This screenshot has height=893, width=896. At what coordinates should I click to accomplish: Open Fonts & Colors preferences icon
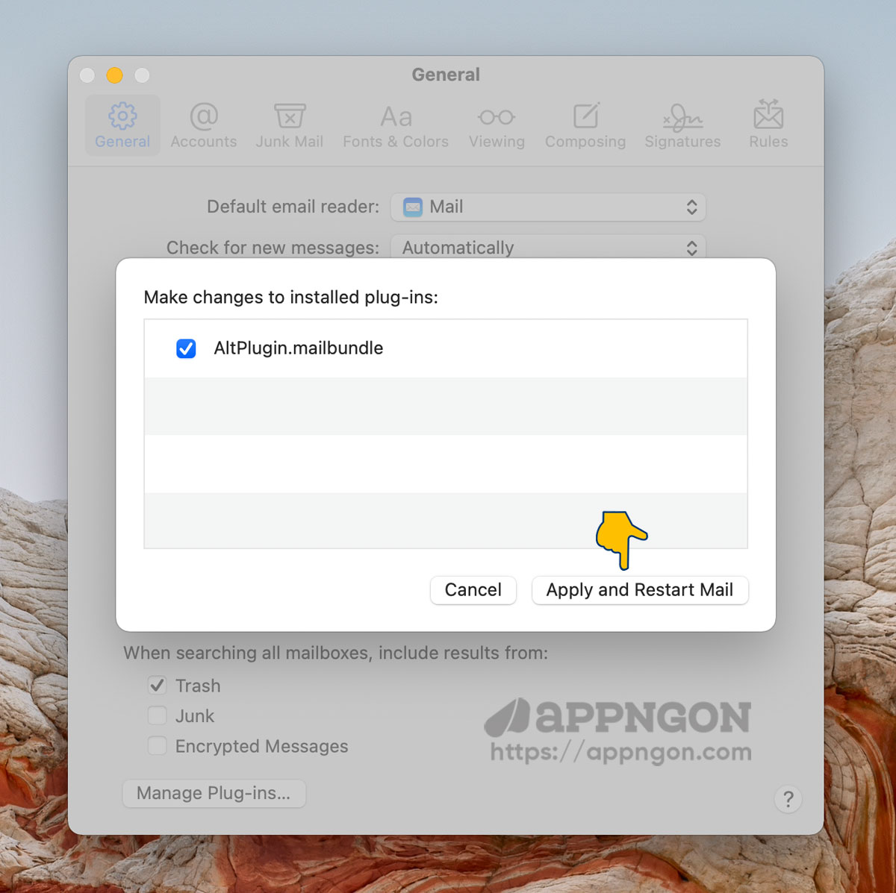(x=395, y=117)
